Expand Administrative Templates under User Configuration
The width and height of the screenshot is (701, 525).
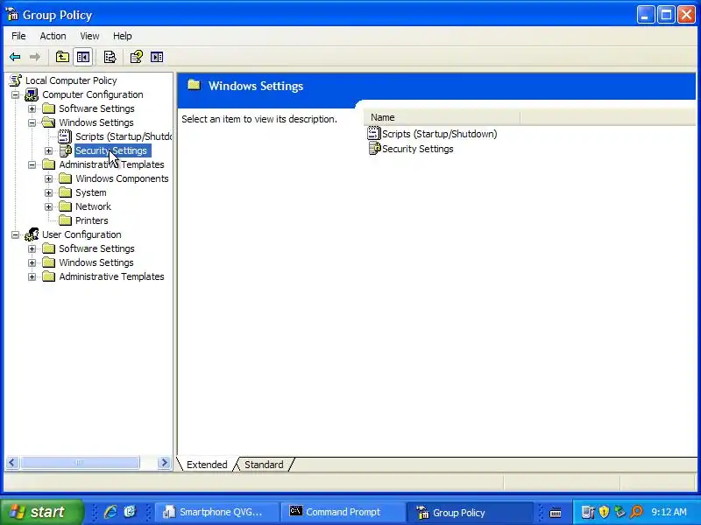pyautogui.click(x=32, y=276)
